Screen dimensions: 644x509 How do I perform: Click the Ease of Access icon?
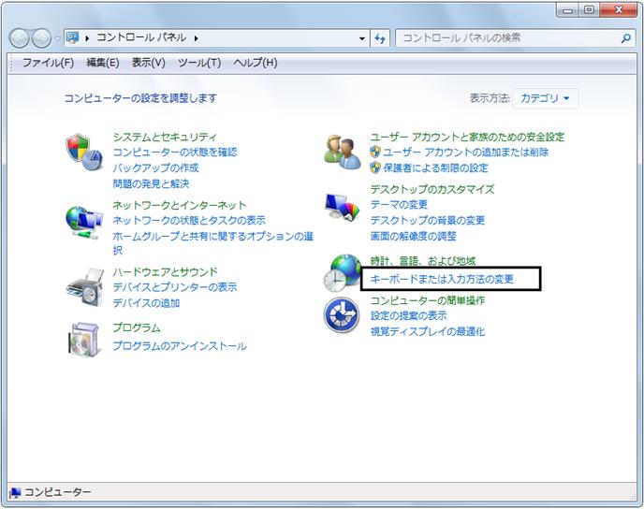click(x=342, y=315)
